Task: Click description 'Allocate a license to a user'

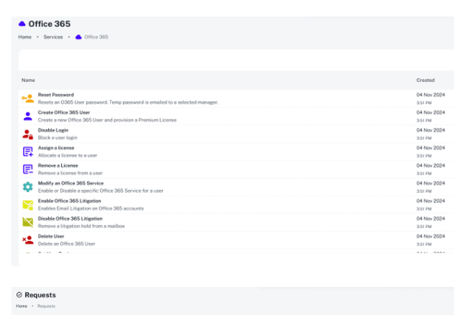Action: (68, 156)
